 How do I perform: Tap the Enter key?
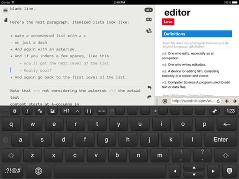[221, 140]
